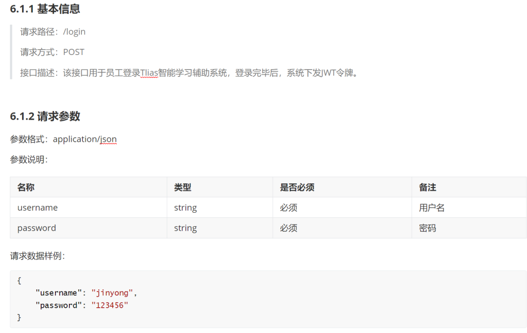This screenshot has width=527, height=333.
Task: Click the 6.1.1 基本信息 heading
Action: [45, 9]
